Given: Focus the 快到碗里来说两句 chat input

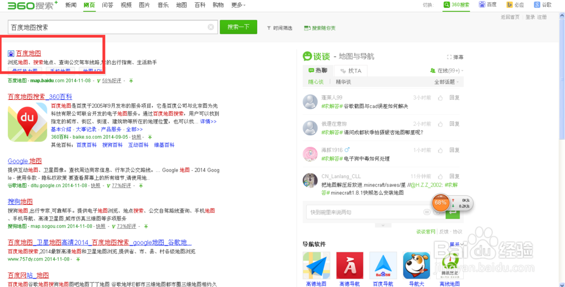Looking at the screenshot, I should [364, 212].
